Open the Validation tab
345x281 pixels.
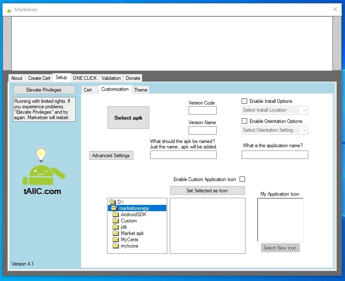(111, 78)
